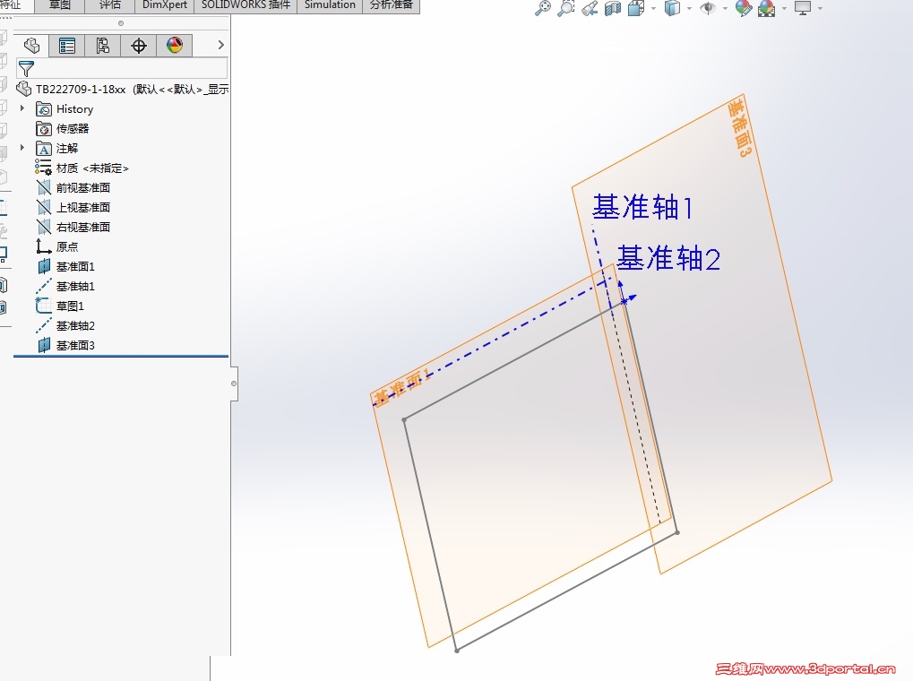The height and width of the screenshot is (681, 913).
Task: Click the Edit Appearance icon
Action: coord(744,8)
